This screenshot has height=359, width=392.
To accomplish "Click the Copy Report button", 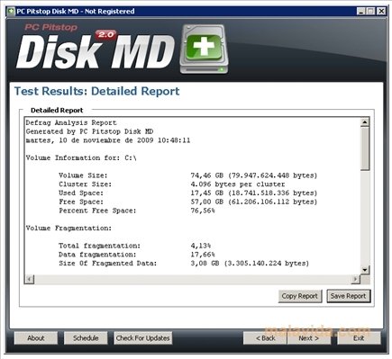I will (300, 296).
